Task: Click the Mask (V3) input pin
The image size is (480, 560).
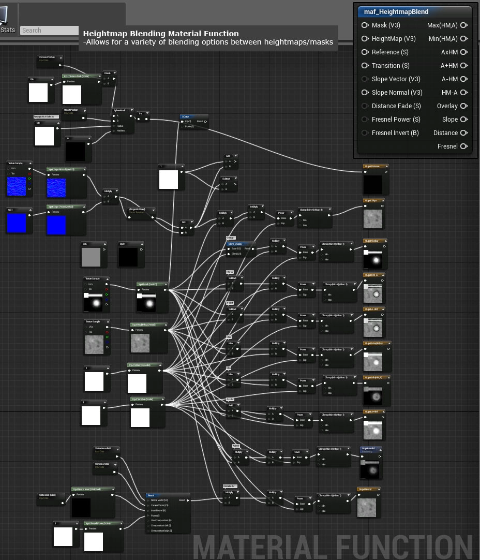Action: (365, 25)
